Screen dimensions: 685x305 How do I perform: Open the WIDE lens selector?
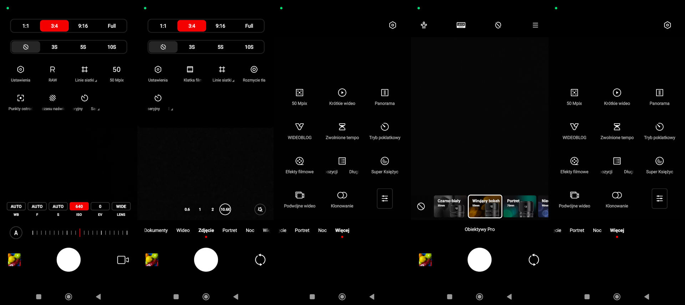tap(121, 207)
